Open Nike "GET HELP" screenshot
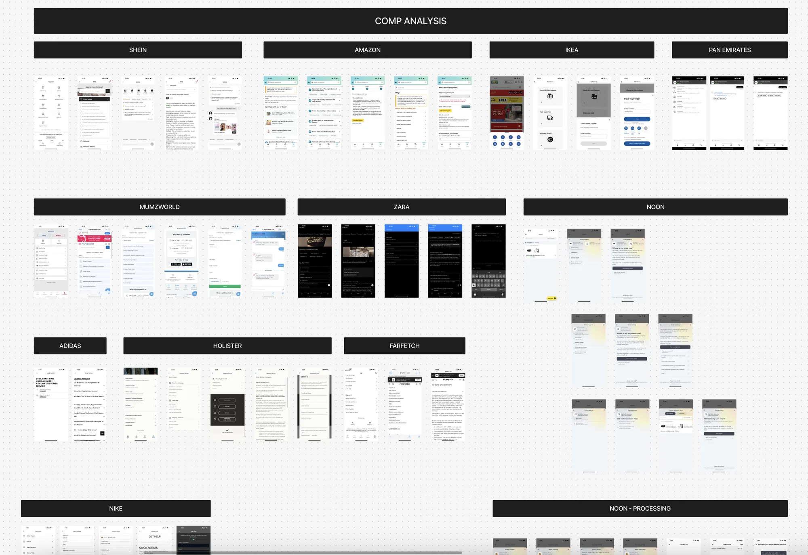808x555 pixels. point(155,540)
